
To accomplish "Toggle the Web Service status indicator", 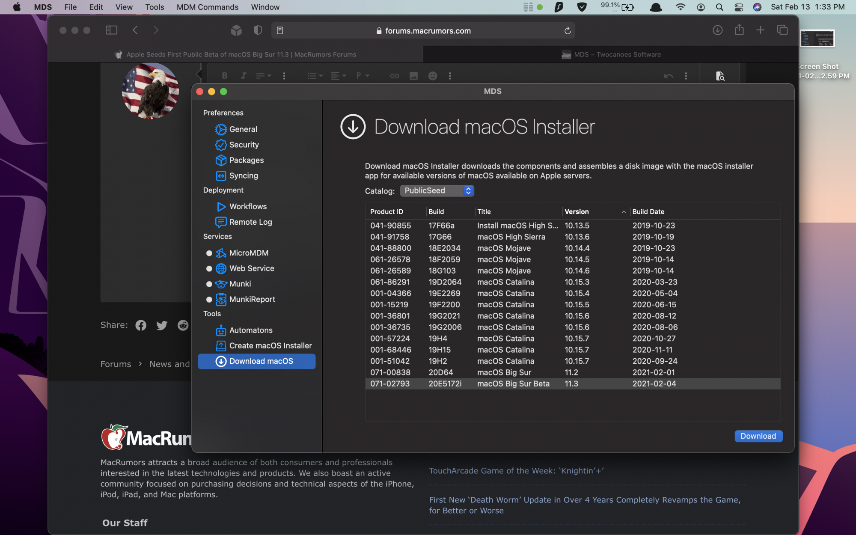I will (209, 268).
